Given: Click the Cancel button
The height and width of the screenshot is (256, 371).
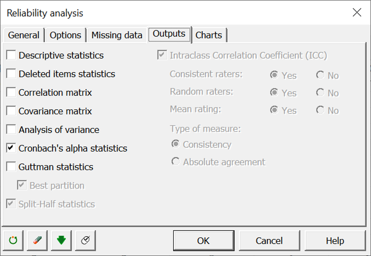Looking at the screenshot, I should tap(269, 241).
